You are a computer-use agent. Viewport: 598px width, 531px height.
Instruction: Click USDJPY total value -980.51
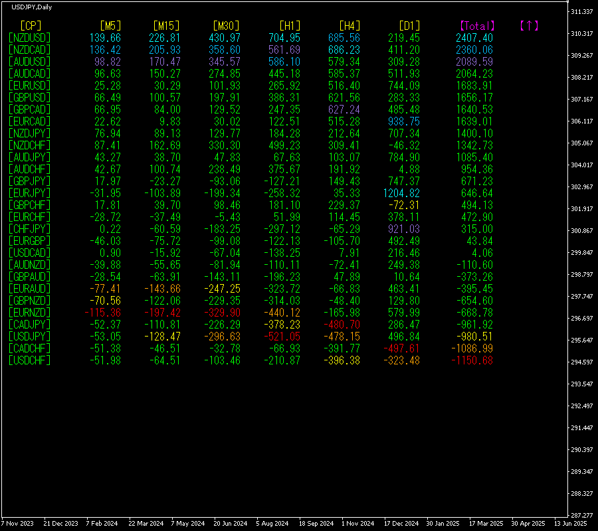[x=474, y=337]
